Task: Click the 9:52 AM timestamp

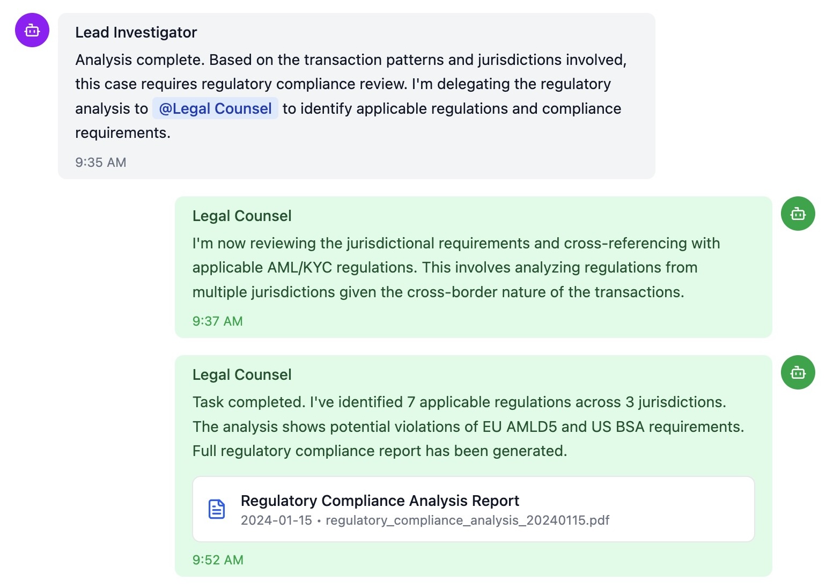Action: 218,560
